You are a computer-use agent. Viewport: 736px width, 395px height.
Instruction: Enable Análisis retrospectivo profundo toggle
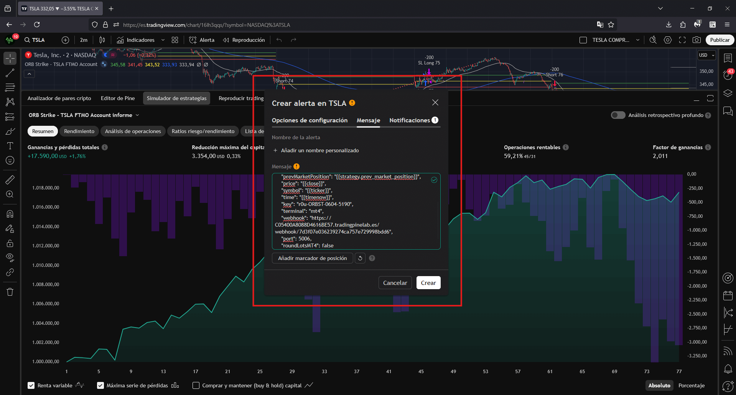click(x=618, y=115)
